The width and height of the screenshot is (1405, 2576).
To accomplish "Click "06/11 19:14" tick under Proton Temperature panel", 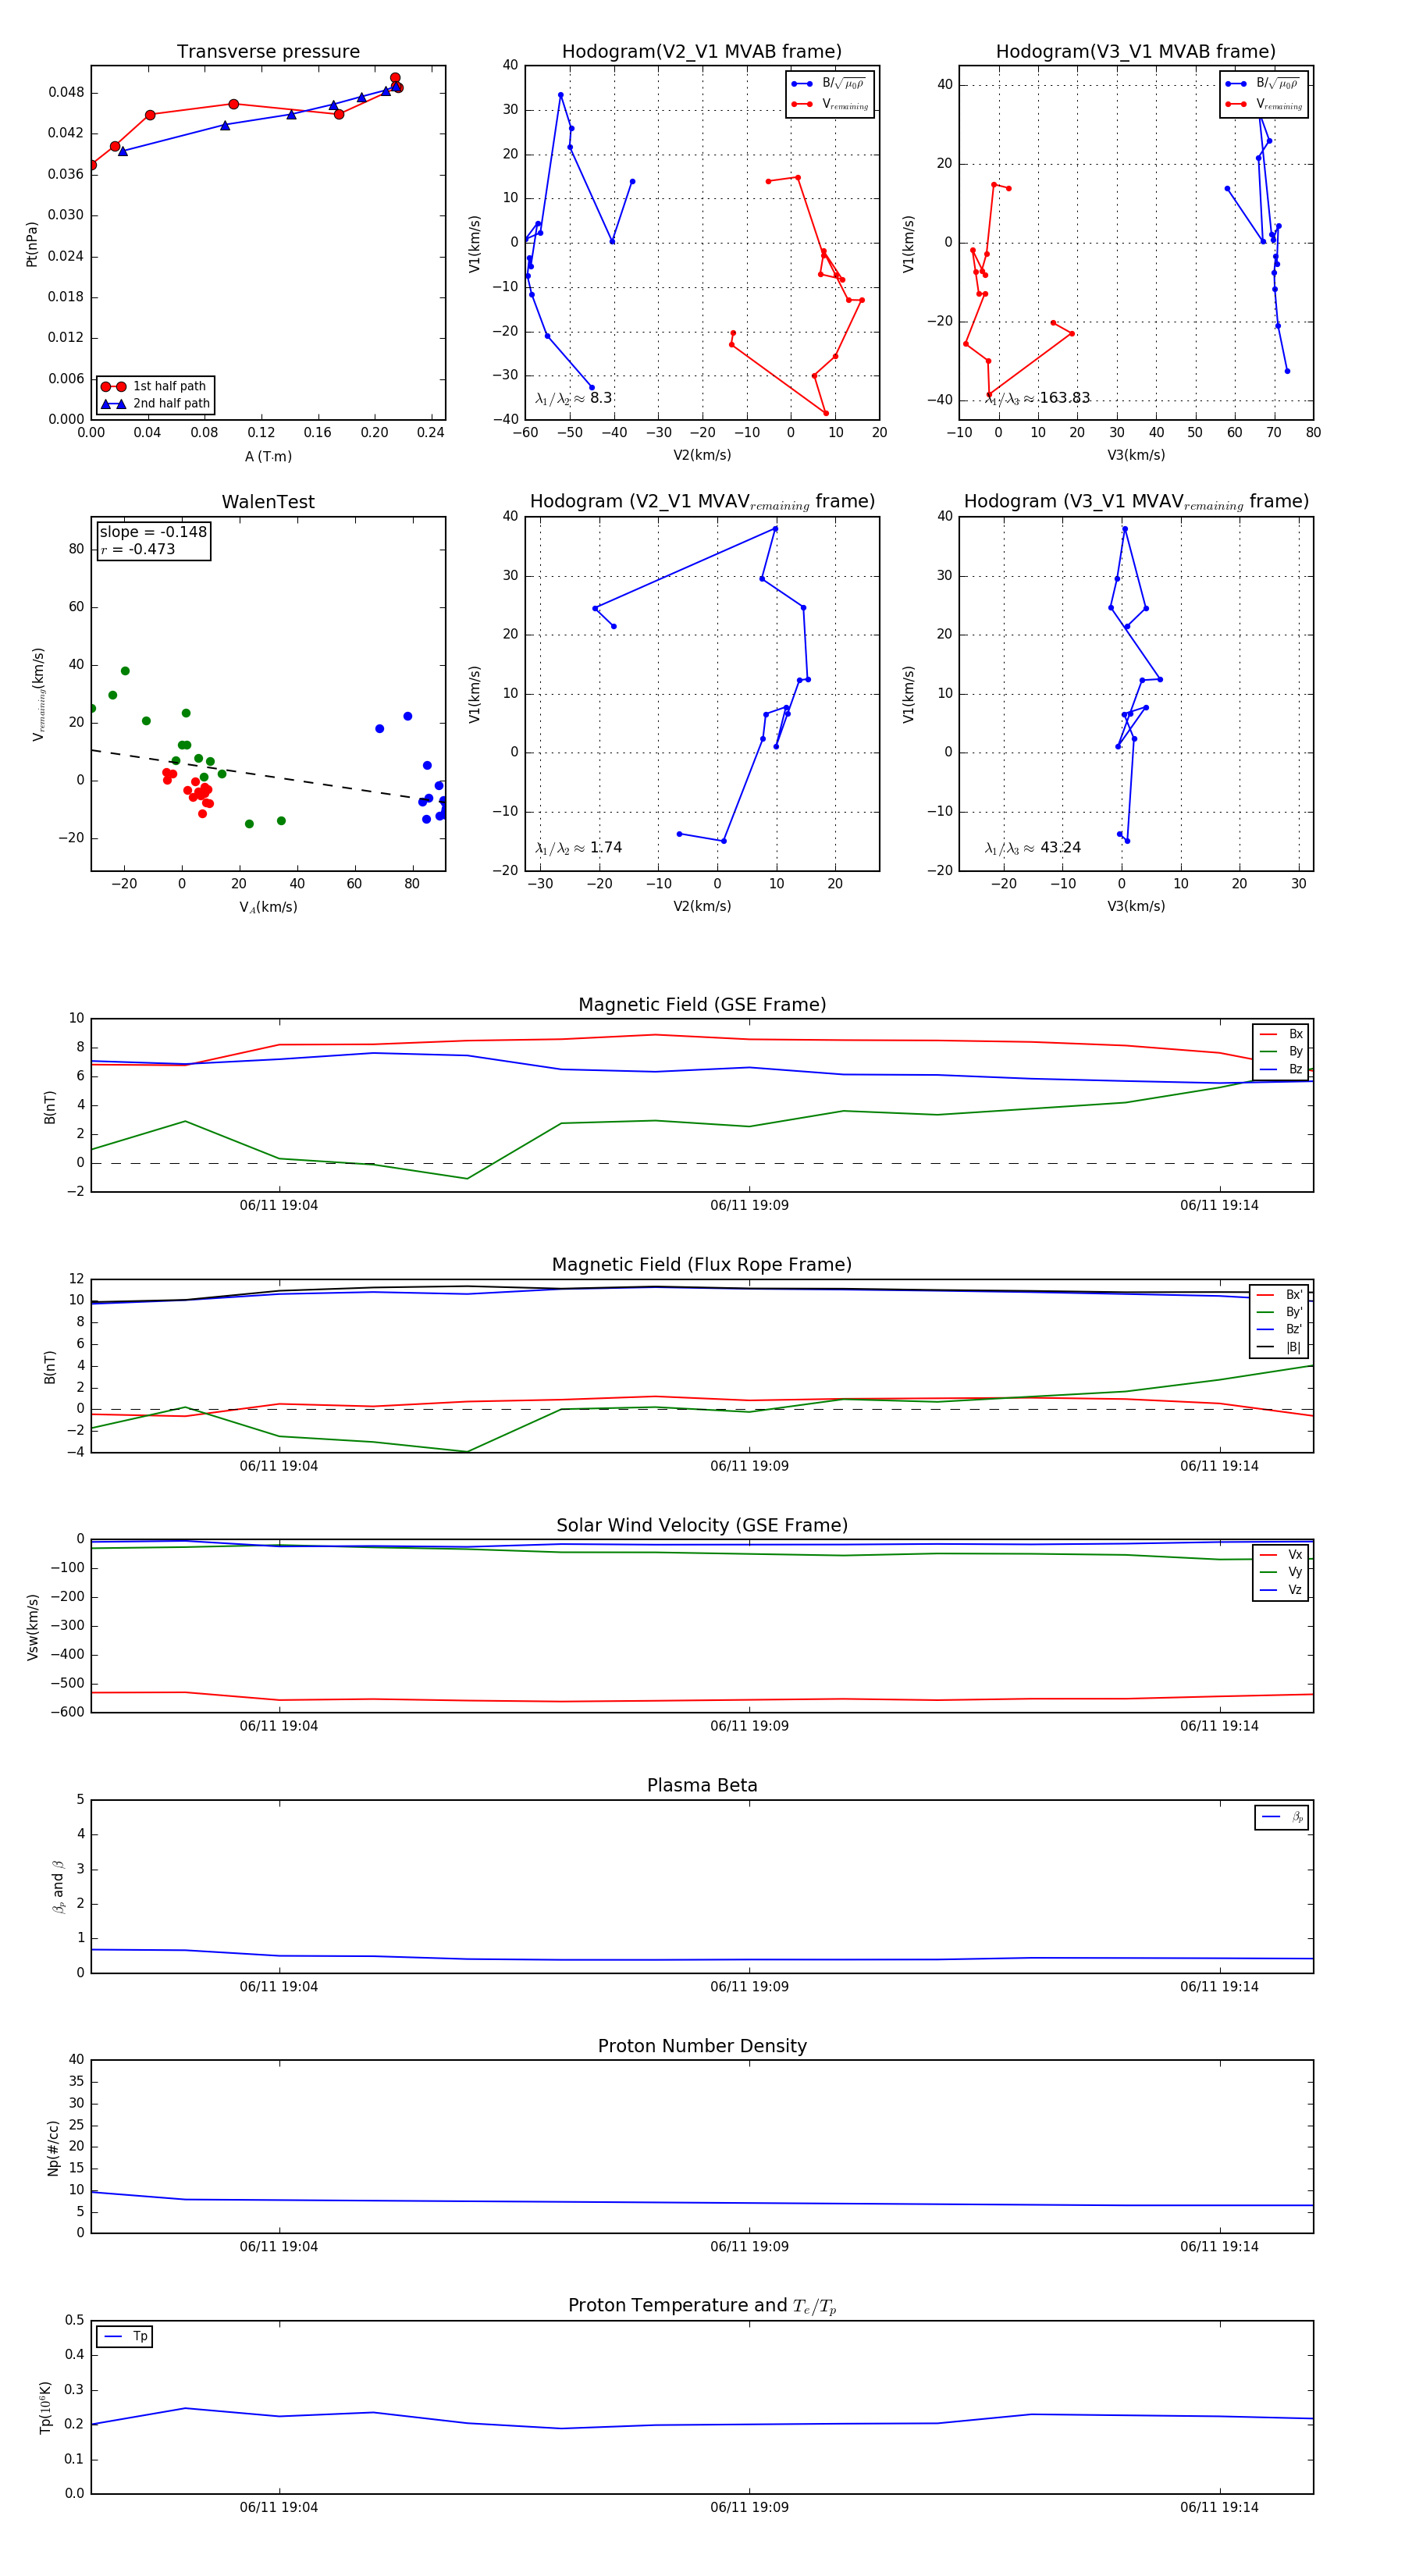I will tap(1219, 2508).
